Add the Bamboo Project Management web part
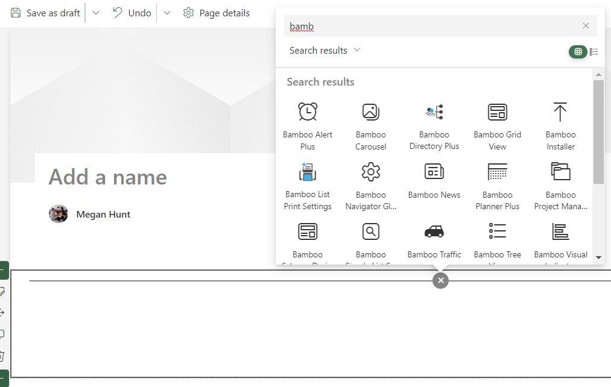This screenshot has width=611, height=387. (x=560, y=186)
